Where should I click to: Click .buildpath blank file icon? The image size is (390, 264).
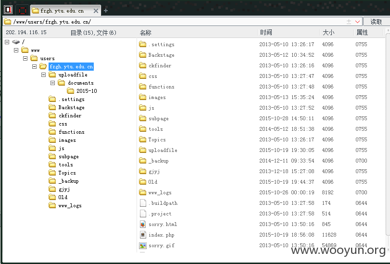(143, 203)
